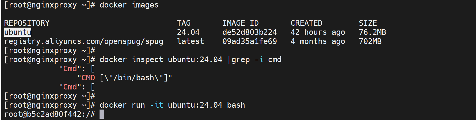Click the TAG column header
Image resolution: width=476 pixels, height=120 pixels.
184,23
